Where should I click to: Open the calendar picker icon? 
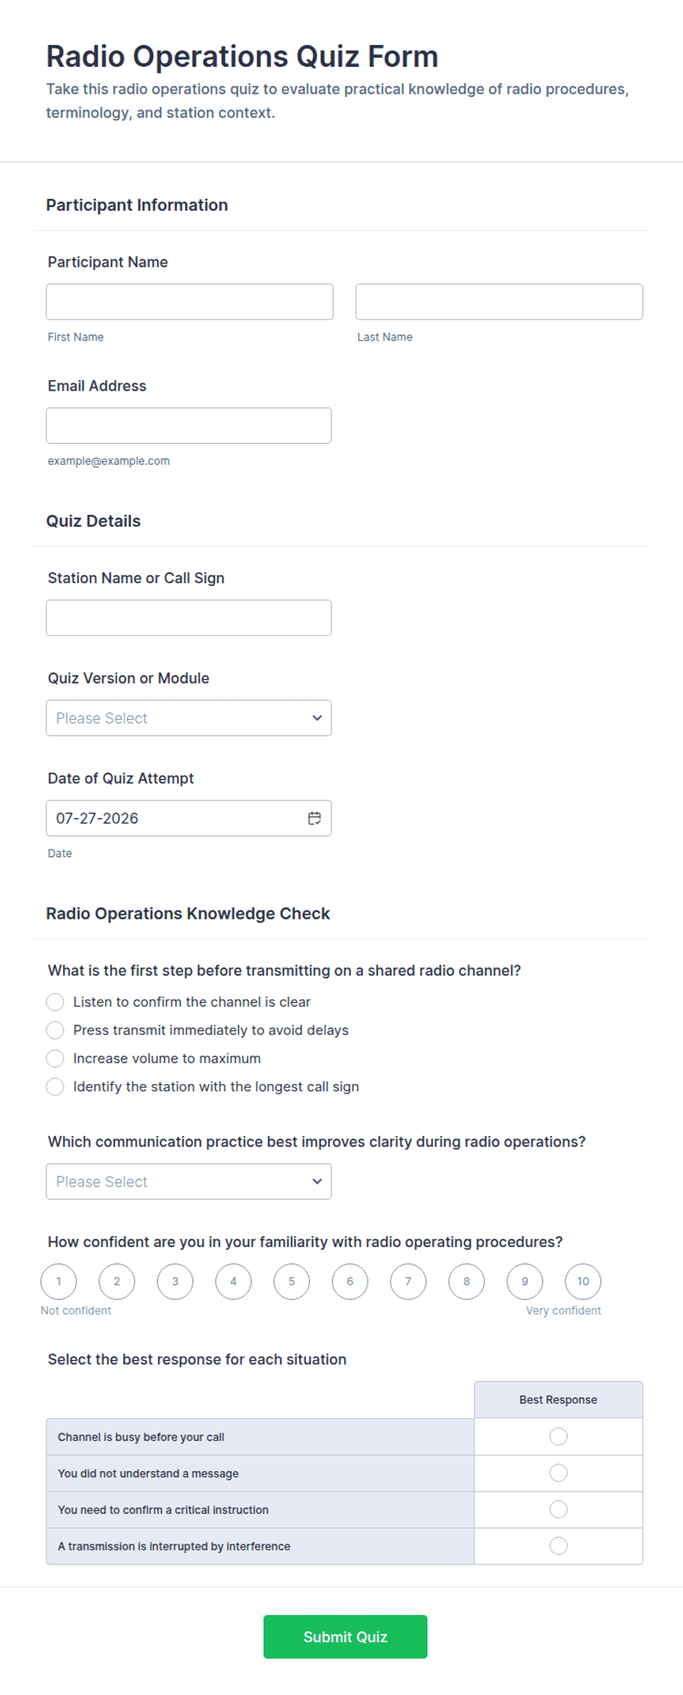pyautogui.click(x=314, y=818)
